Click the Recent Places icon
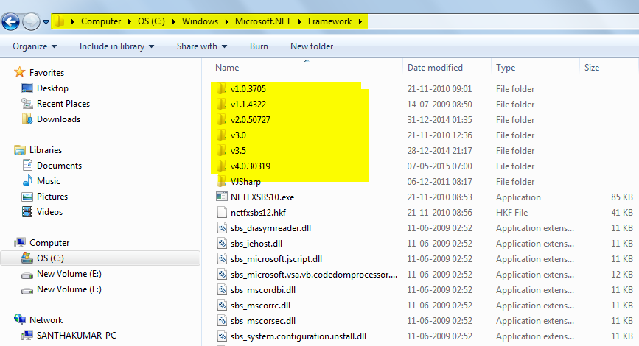This screenshot has height=346, width=639. tap(27, 104)
